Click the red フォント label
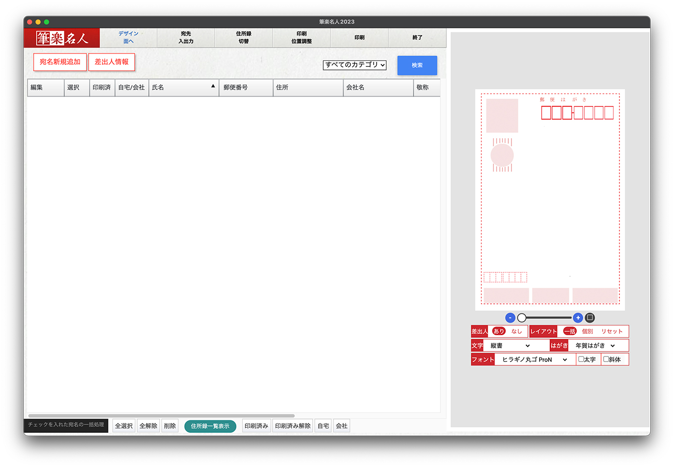This screenshot has width=674, height=467. coord(483,360)
